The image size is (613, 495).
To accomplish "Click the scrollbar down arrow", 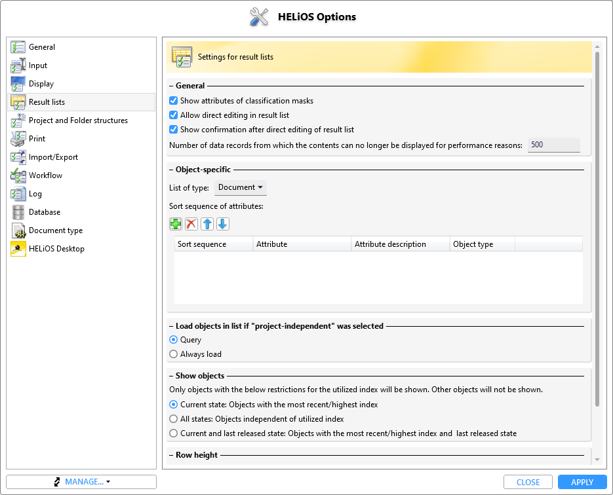I will [597, 460].
